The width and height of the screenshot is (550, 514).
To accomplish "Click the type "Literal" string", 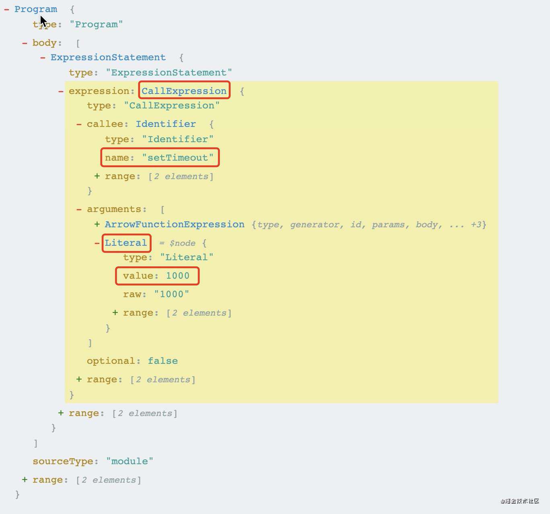I will click(x=187, y=257).
